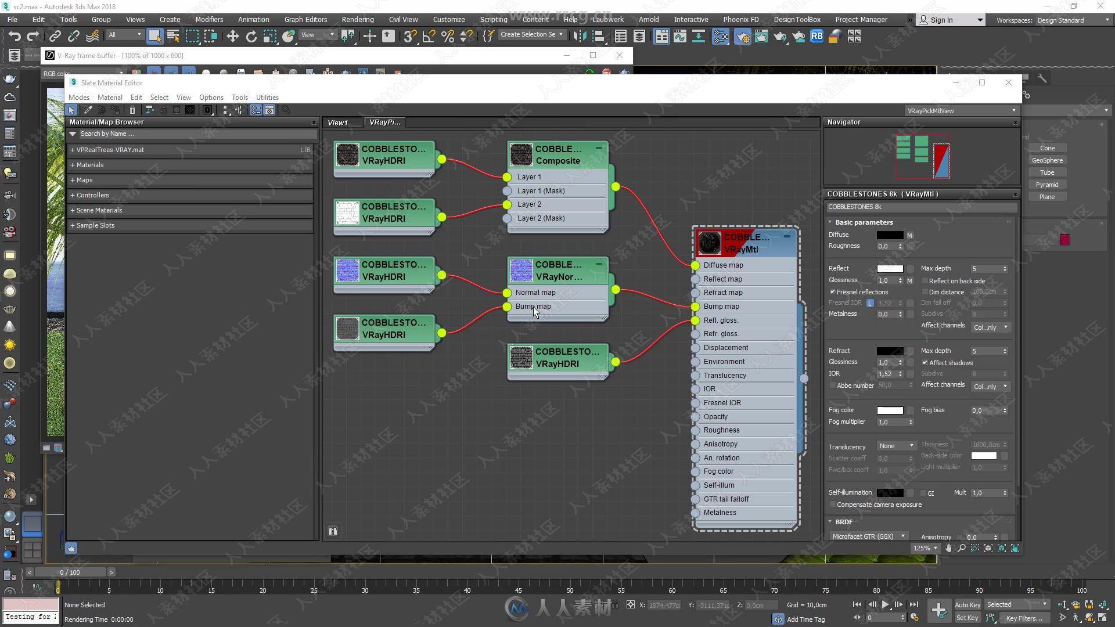Click the Rendering menu item
The height and width of the screenshot is (627, 1115).
coord(357,19)
